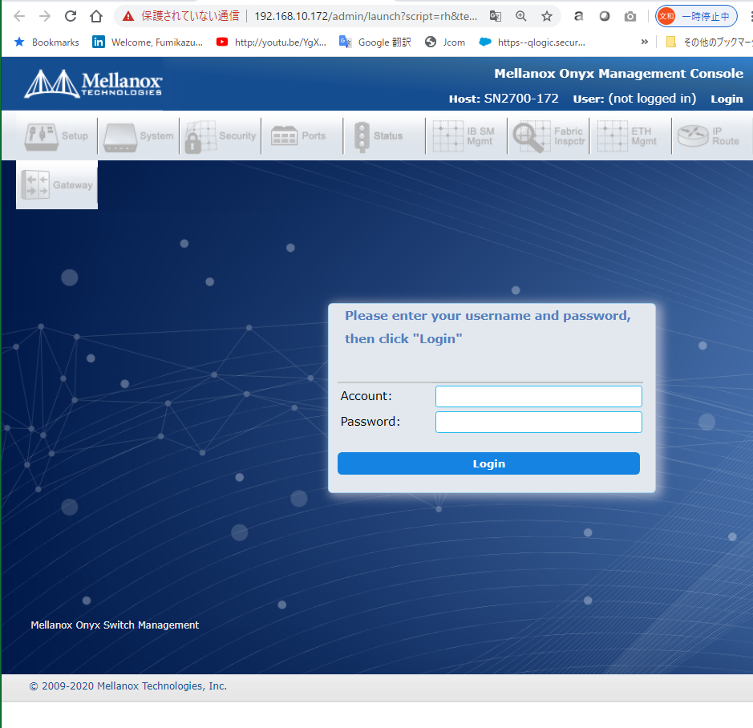753x728 pixels.
Task: Reload the page with the refresh icon
Action: [x=71, y=16]
